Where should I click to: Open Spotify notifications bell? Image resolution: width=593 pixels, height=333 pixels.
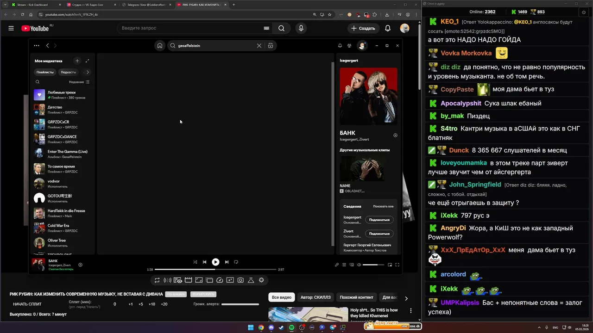pos(340,46)
